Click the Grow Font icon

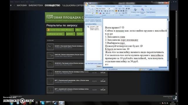tap(107, 13)
